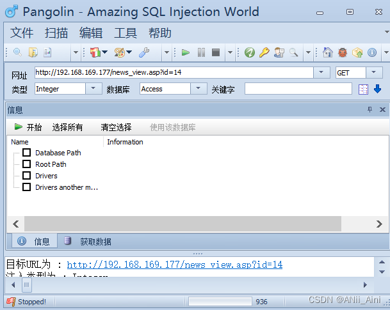Click the log horizontal scrollbar thumb
Screen dimensions: 390x310
coord(27,284)
